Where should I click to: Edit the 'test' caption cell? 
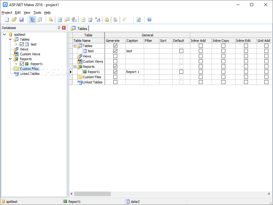click(x=135, y=51)
